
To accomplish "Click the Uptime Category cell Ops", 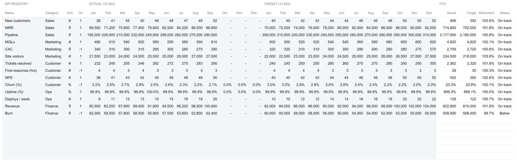I will pos(48,92).
